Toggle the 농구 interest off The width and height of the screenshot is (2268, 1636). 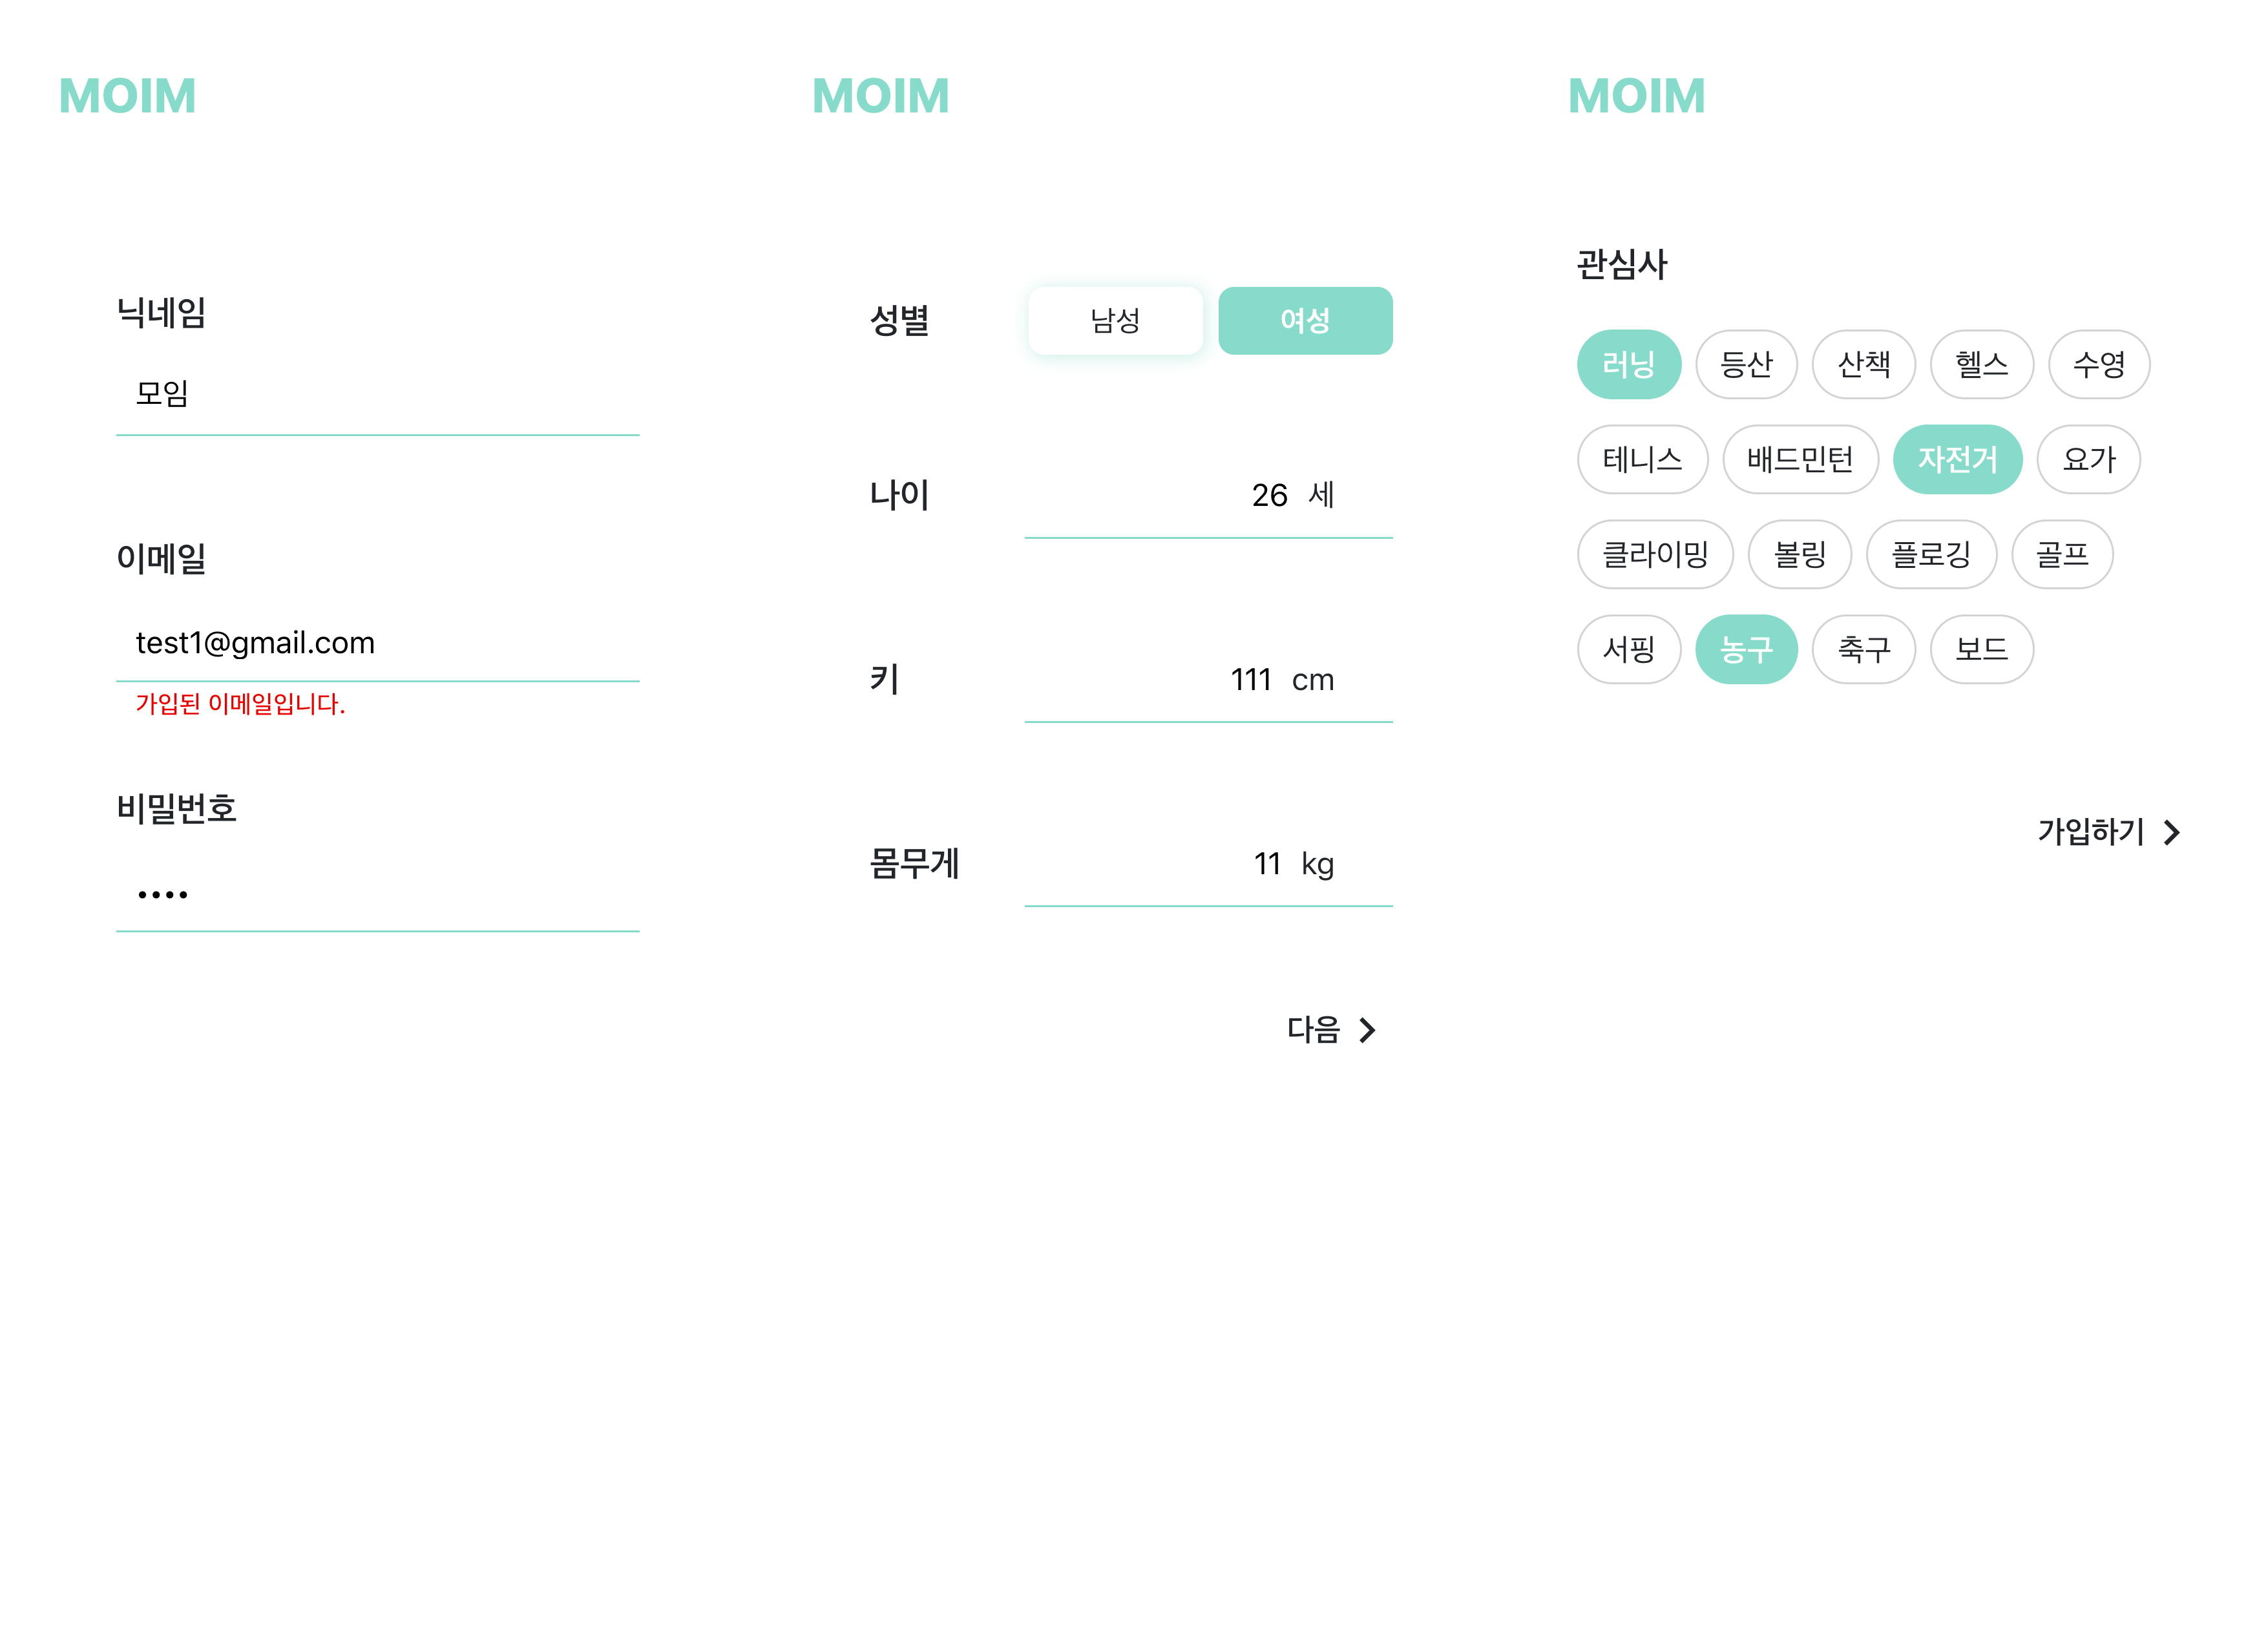[1747, 649]
